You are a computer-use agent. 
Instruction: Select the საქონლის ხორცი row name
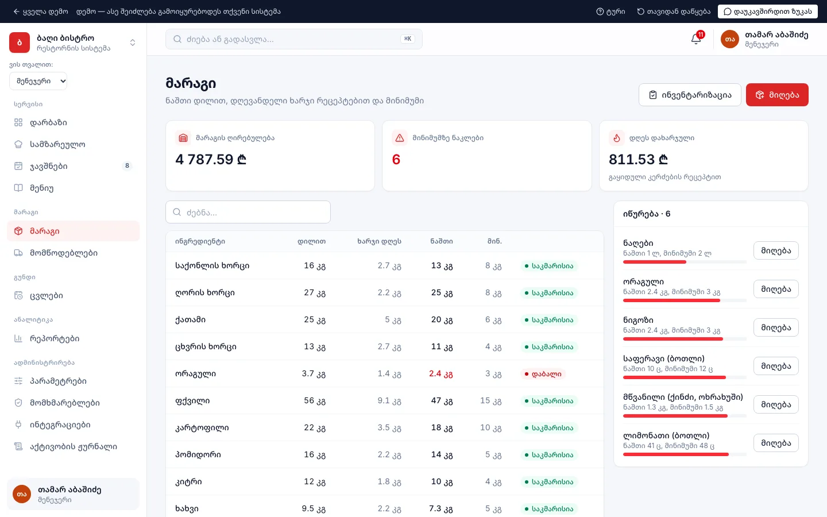(212, 265)
